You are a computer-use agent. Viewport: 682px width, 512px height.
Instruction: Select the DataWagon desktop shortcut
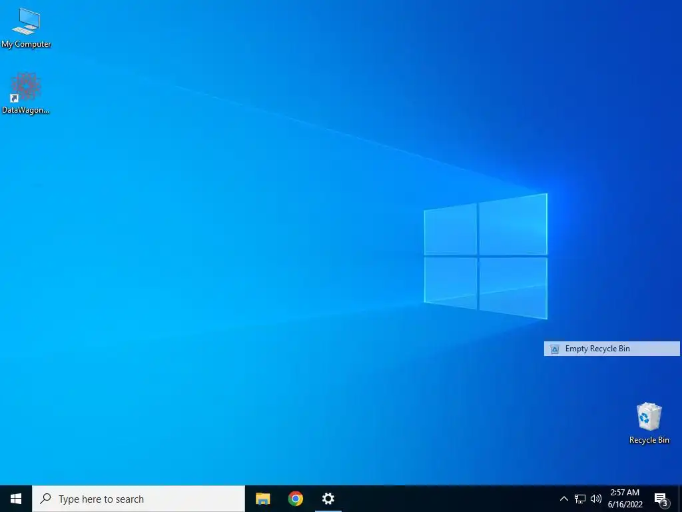(26, 93)
